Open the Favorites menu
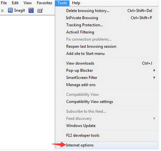161x151 pixels. (x=45, y=3)
